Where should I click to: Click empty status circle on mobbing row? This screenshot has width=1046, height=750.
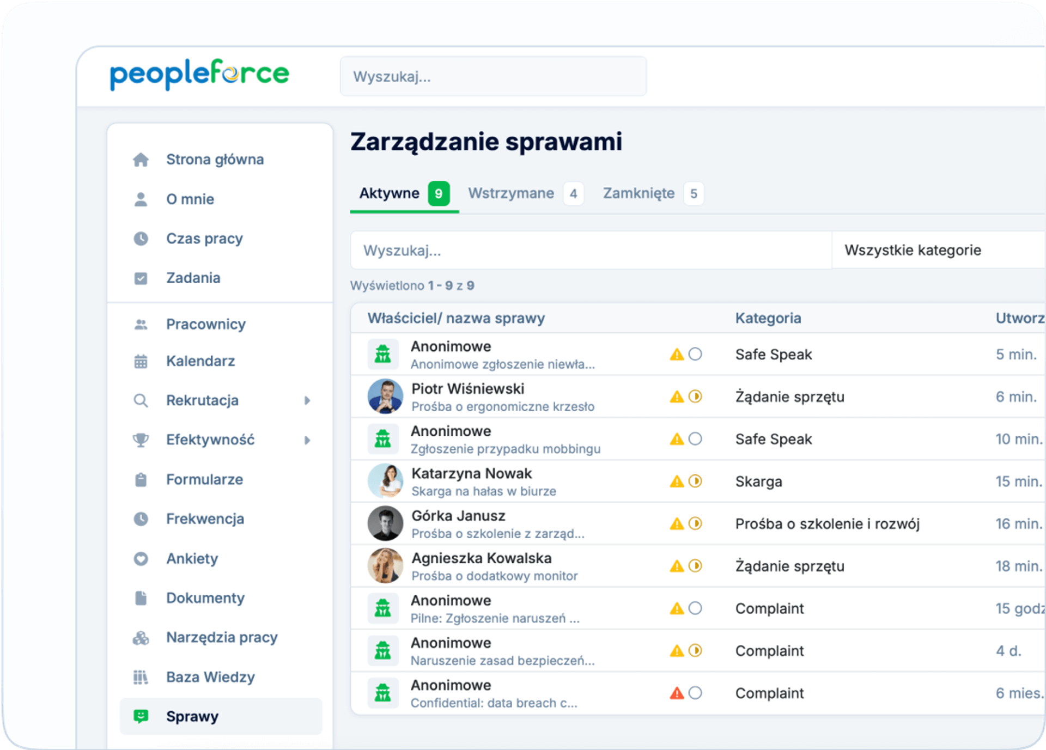pos(695,439)
